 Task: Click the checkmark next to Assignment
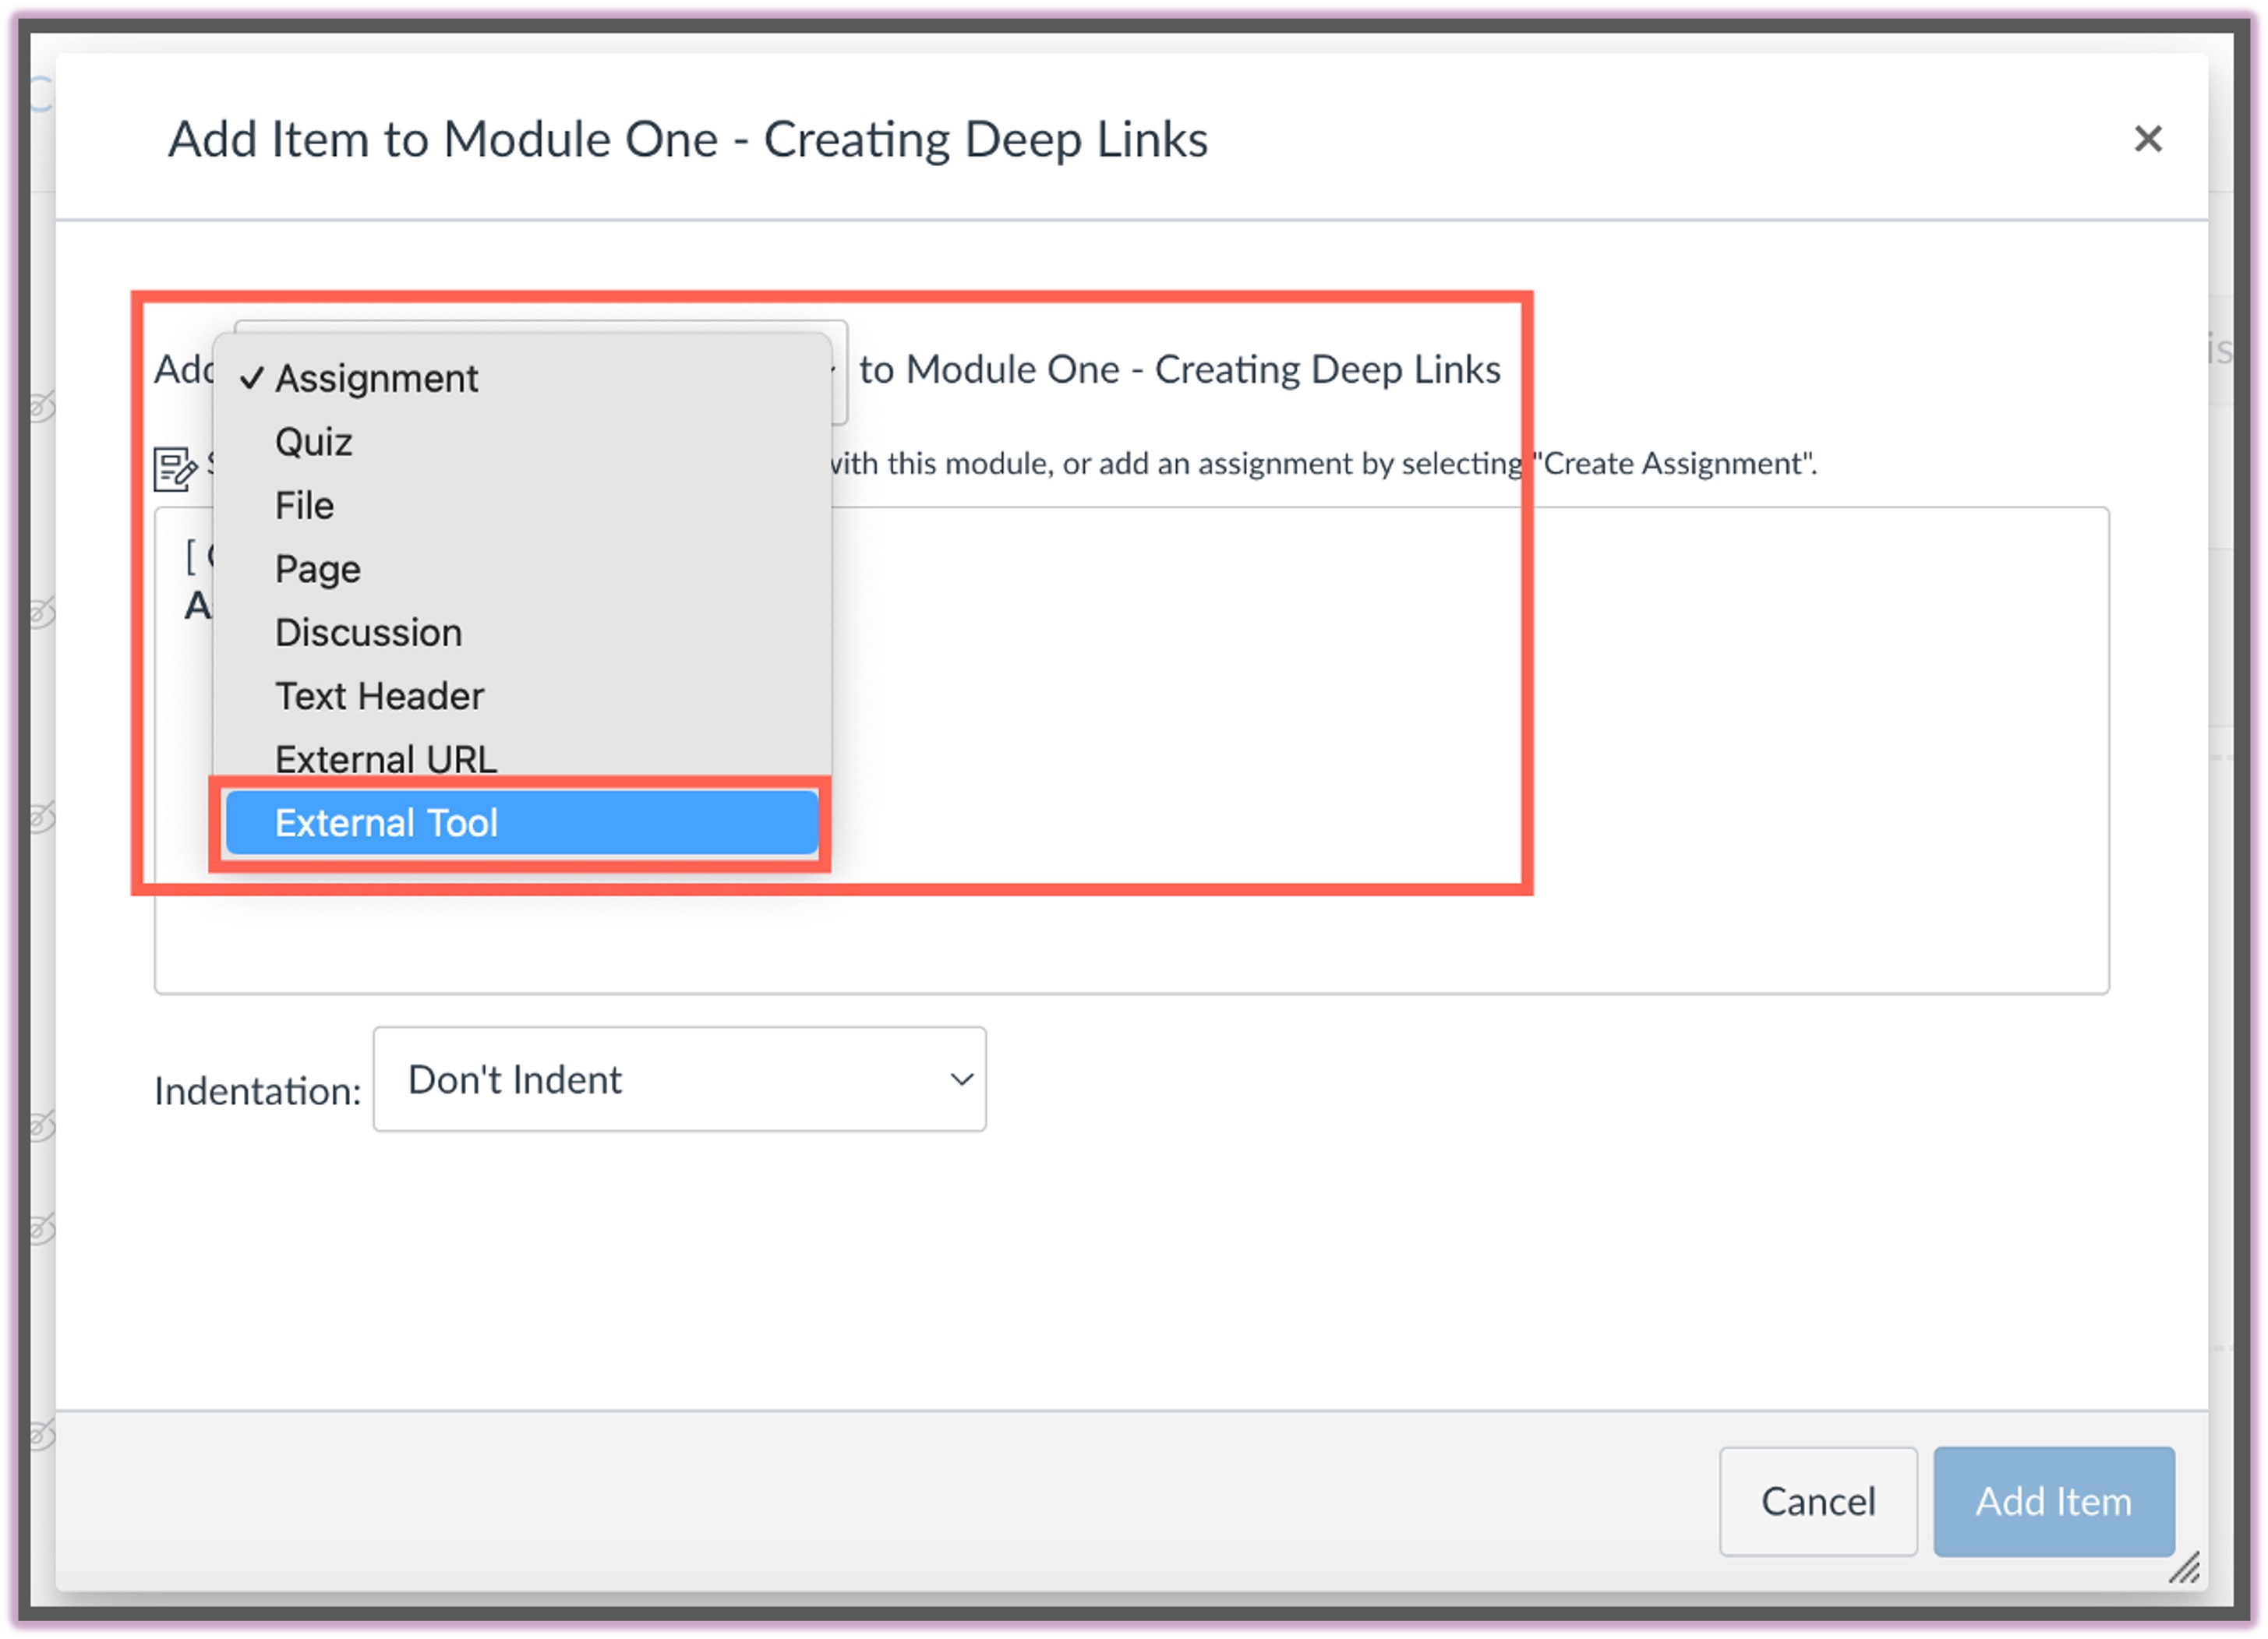(251, 378)
